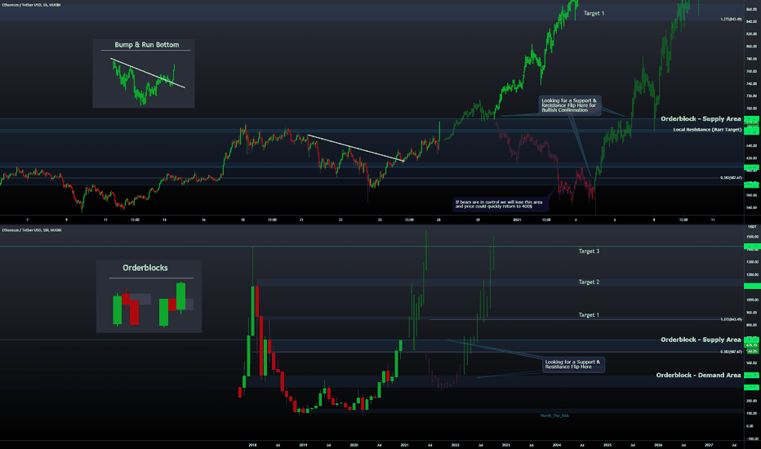
Task: Select 'Target 1' label in upper chart
Action: pyautogui.click(x=594, y=14)
